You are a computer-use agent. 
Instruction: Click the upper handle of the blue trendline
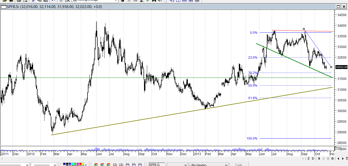point(304,29)
